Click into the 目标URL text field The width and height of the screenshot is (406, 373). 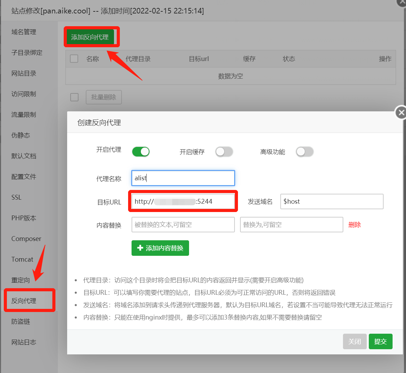183,201
